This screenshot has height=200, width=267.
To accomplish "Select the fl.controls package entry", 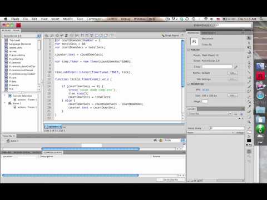I will tap(15, 63).
